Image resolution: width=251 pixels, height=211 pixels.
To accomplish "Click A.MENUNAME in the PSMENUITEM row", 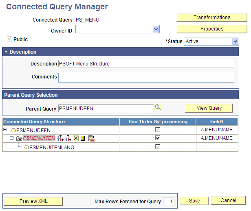I will (x=217, y=138).
